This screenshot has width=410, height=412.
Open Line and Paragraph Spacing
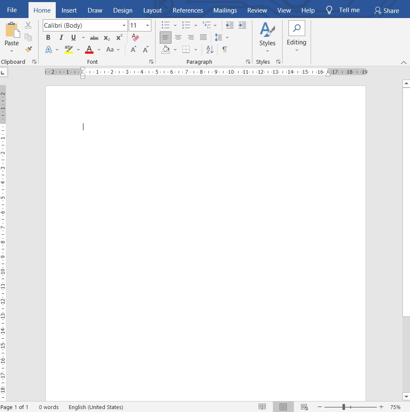pos(218,37)
